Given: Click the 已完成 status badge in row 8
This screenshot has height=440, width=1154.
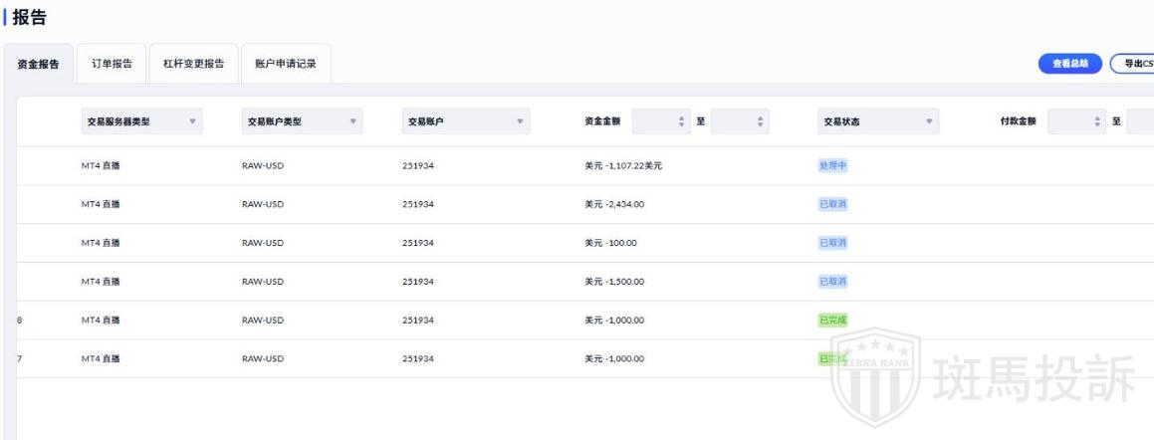Looking at the screenshot, I should tap(832, 321).
